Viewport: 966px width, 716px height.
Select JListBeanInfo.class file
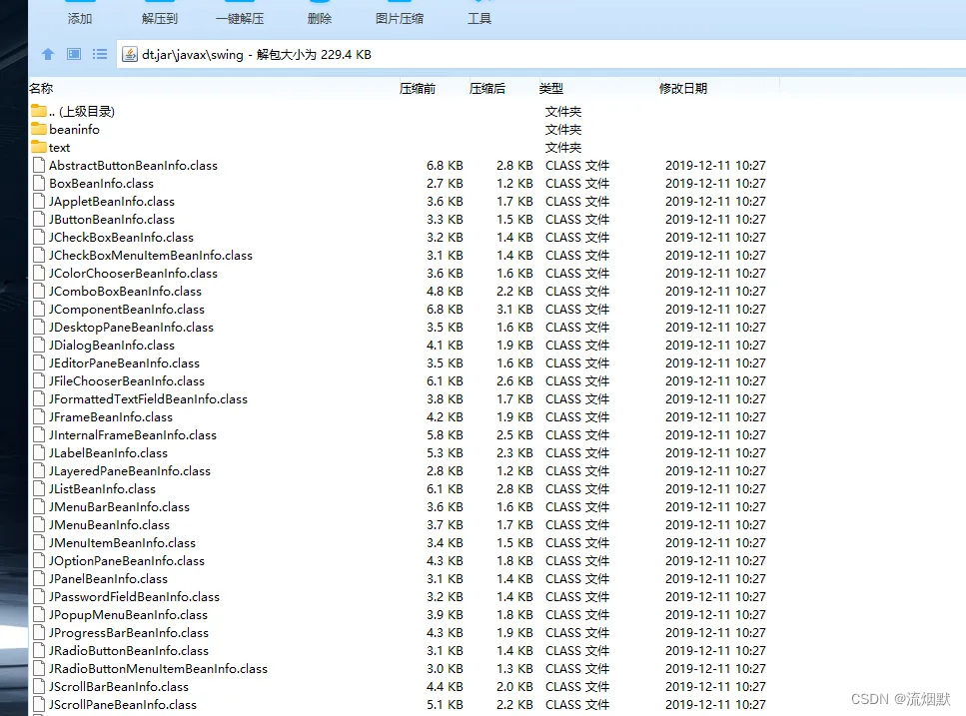tap(405, 489)
